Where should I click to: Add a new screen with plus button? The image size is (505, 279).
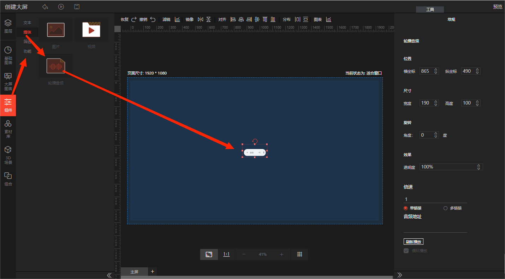click(153, 272)
